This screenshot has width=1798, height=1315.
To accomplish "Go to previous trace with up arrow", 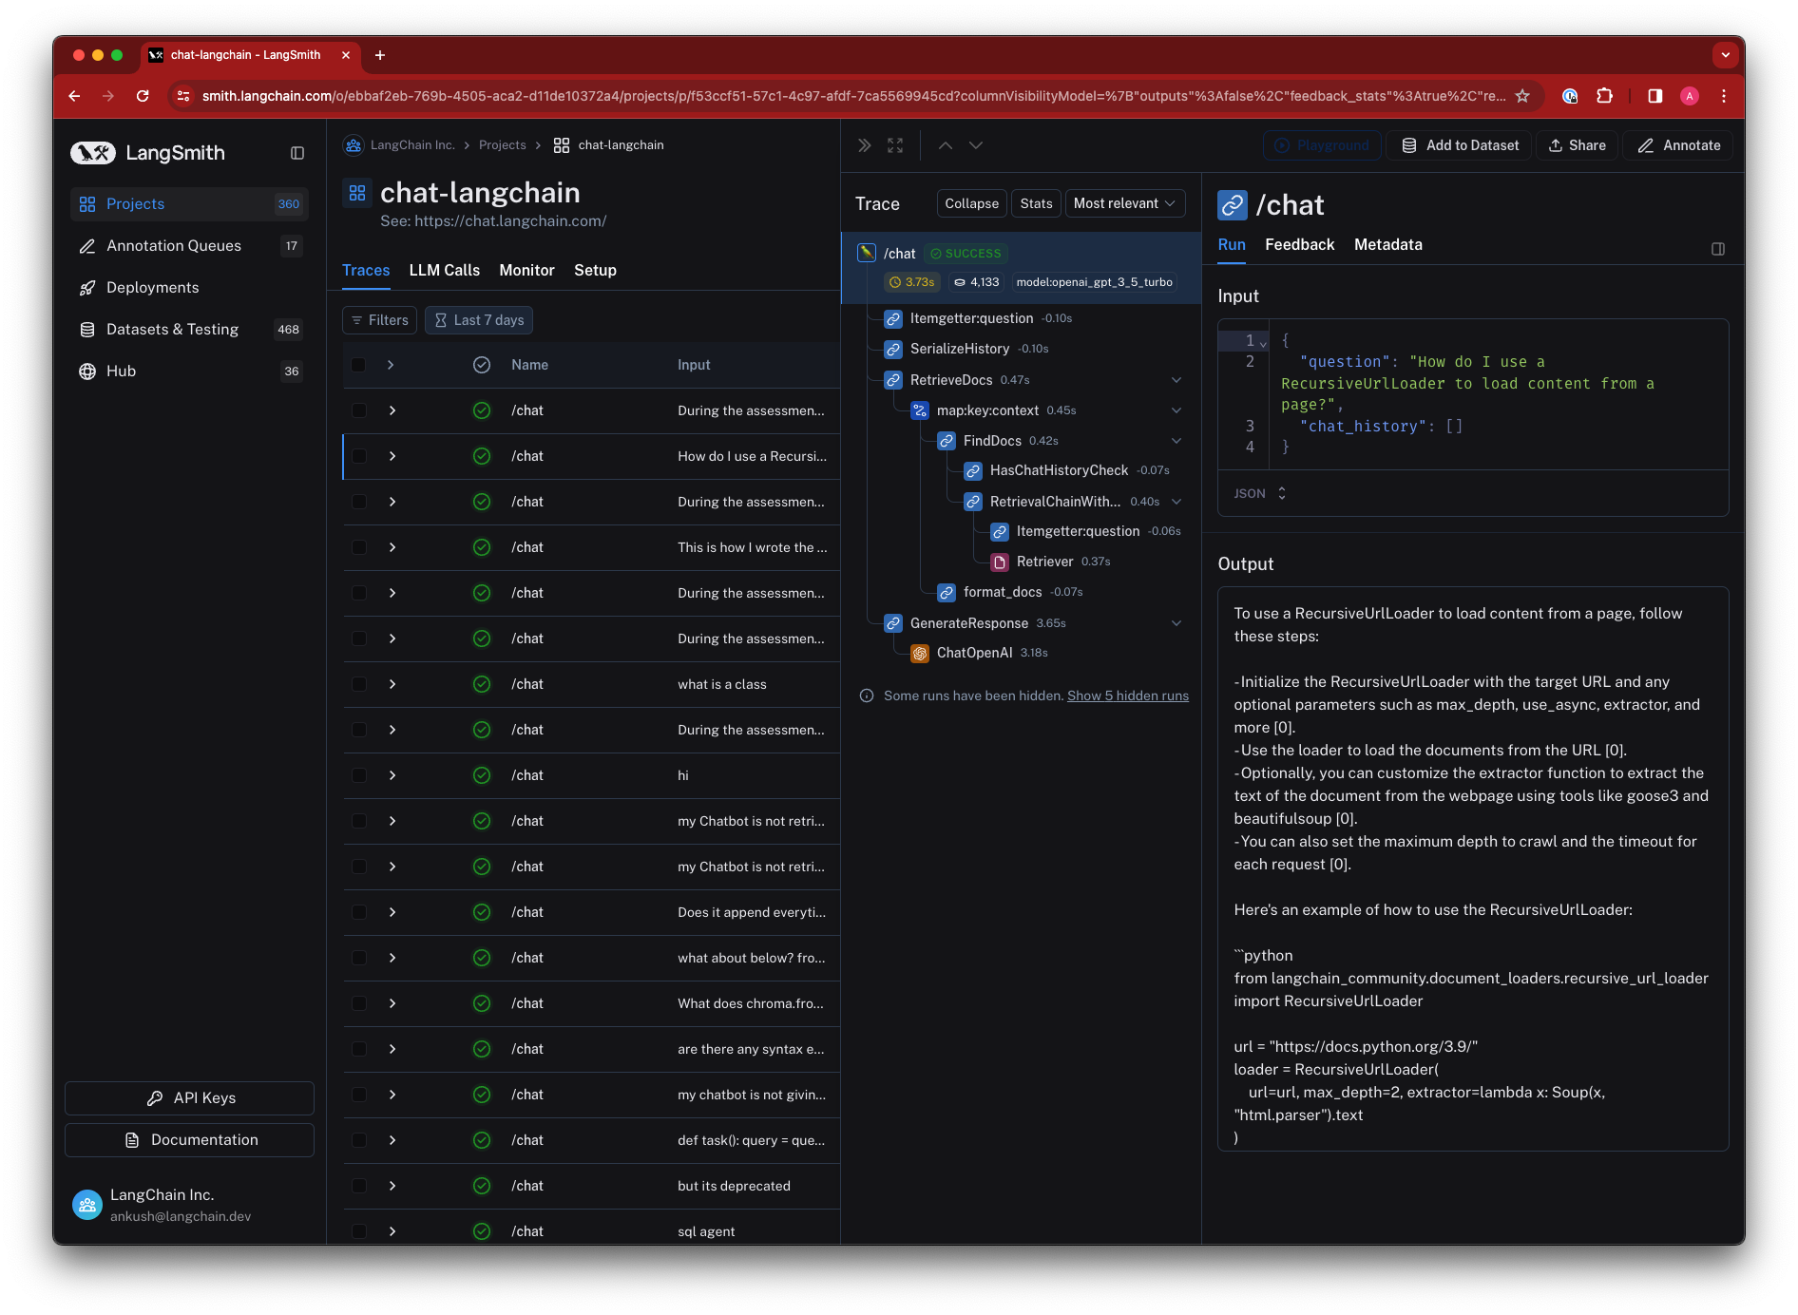I will (x=946, y=145).
